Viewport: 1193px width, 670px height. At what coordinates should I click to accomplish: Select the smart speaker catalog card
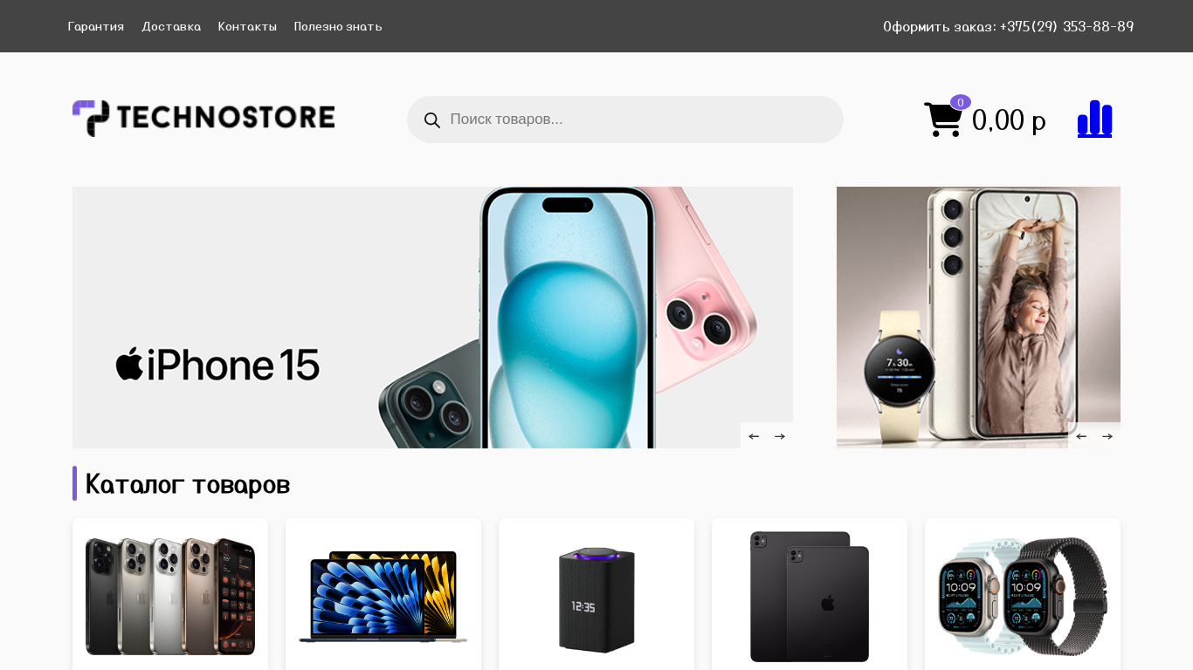click(x=596, y=596)
